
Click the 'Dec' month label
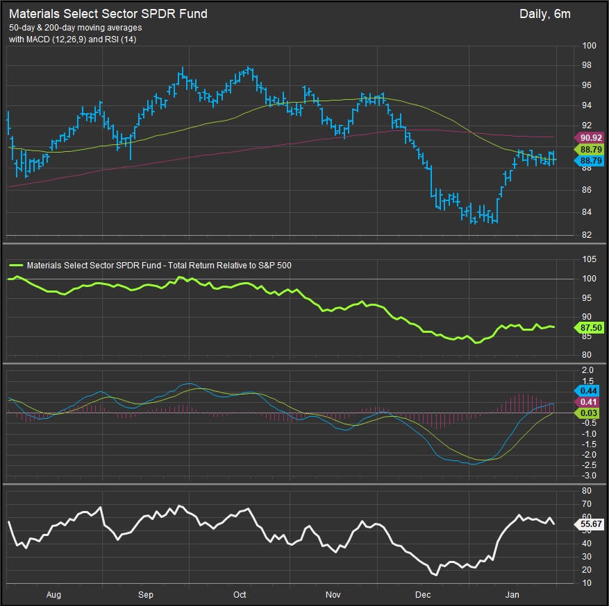click(x=423, y=595)
